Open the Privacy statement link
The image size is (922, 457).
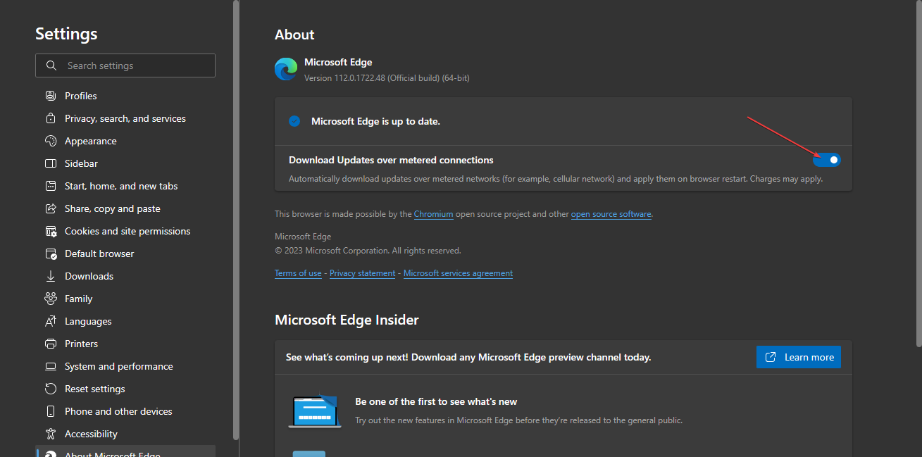(x=363, y=273)
